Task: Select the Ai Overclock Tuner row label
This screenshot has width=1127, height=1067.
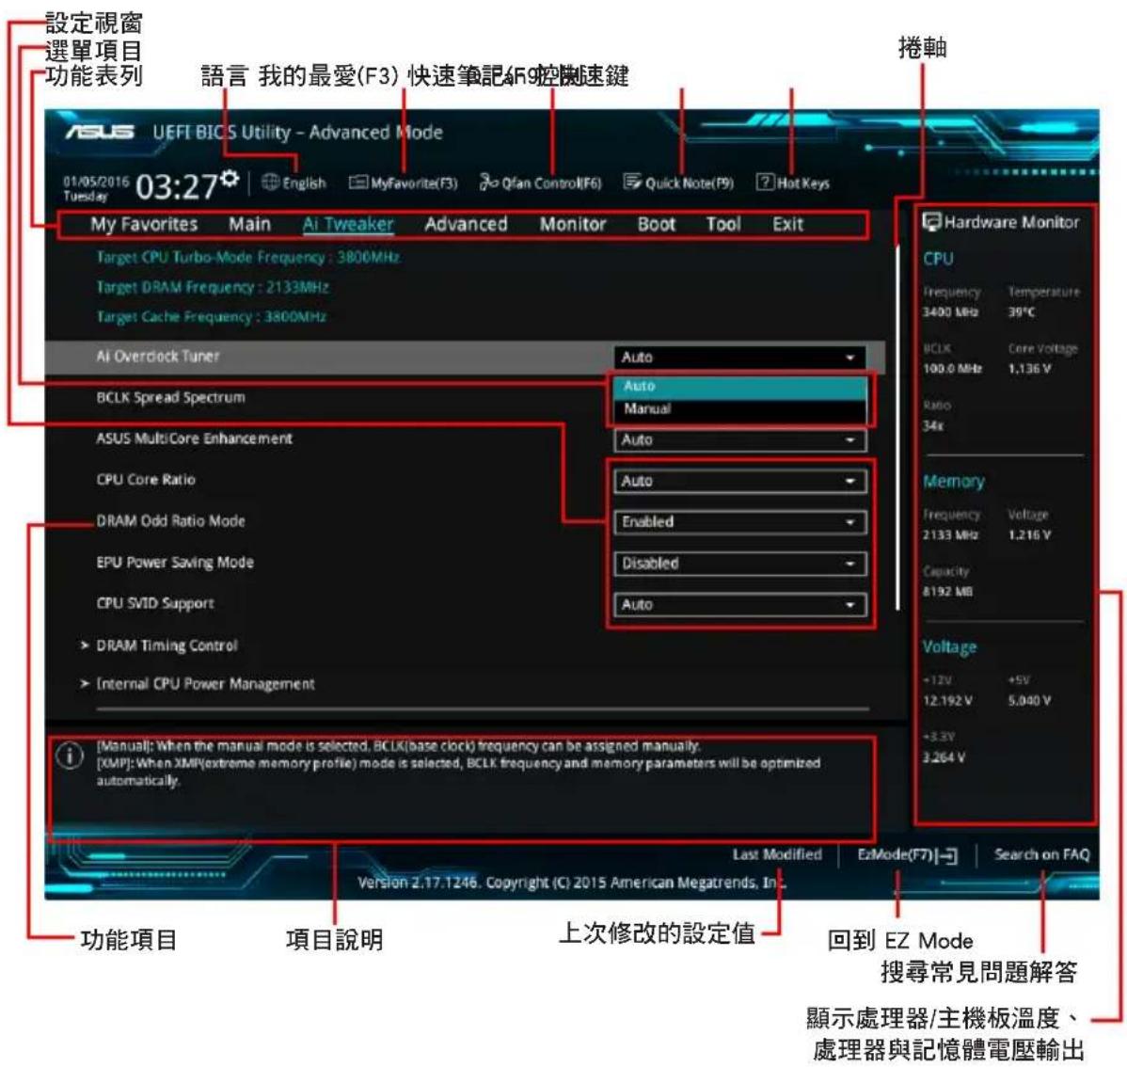Action: tap(158, 356)
